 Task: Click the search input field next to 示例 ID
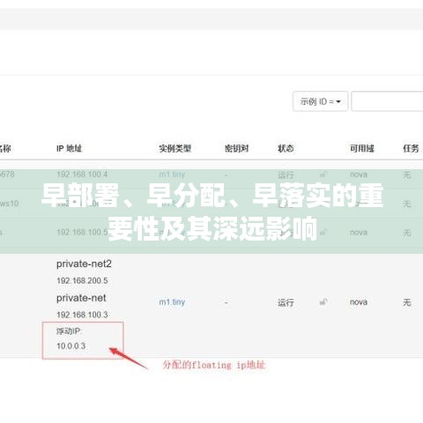387,101
